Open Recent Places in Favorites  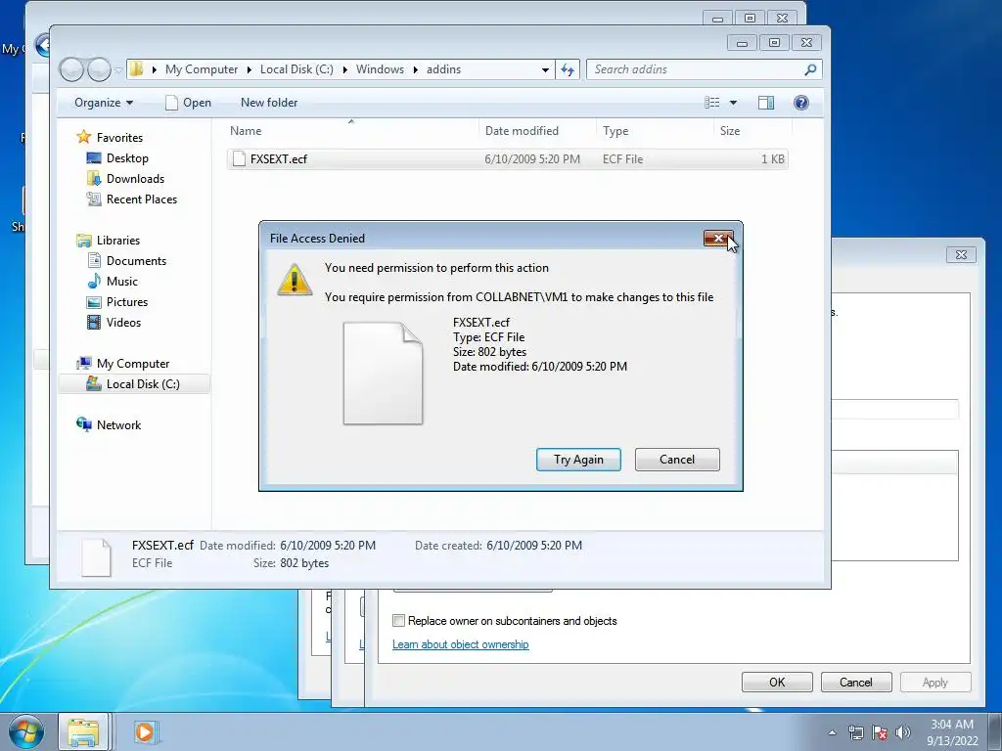click(x=141, y=199)
